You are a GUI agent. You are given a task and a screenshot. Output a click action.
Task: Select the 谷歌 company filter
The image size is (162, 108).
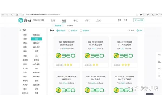coord(36,68)
